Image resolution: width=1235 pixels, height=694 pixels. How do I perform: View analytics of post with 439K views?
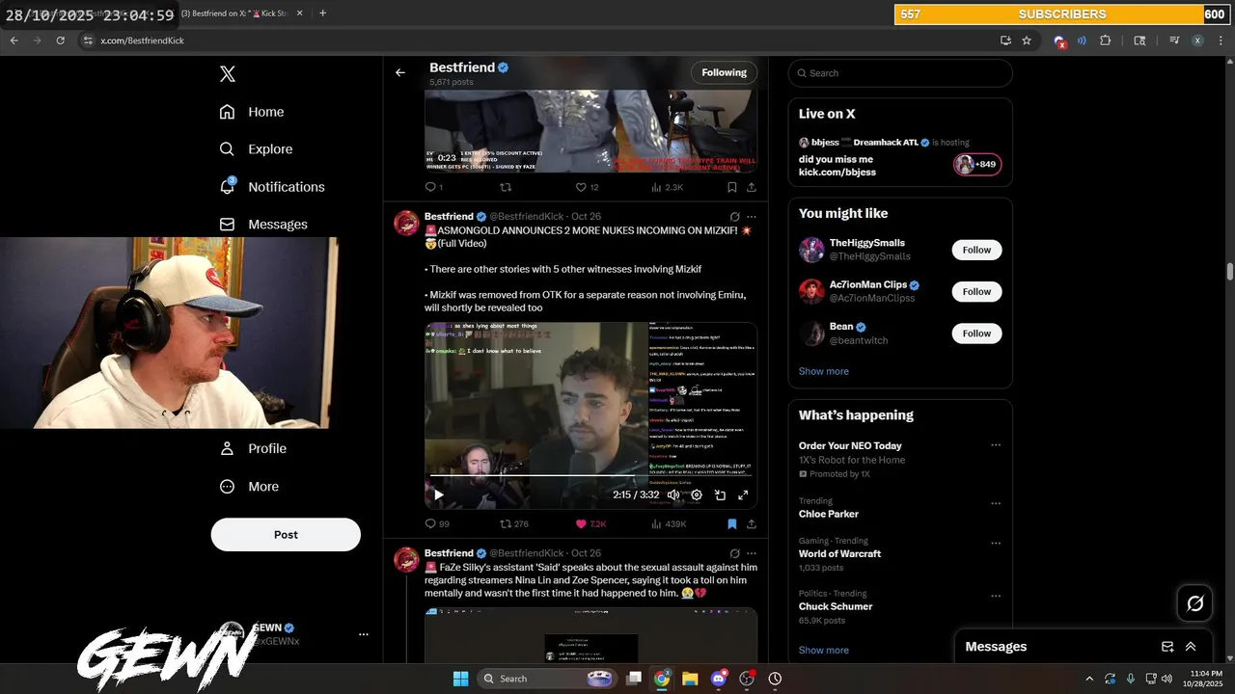(x=669, y=524)
